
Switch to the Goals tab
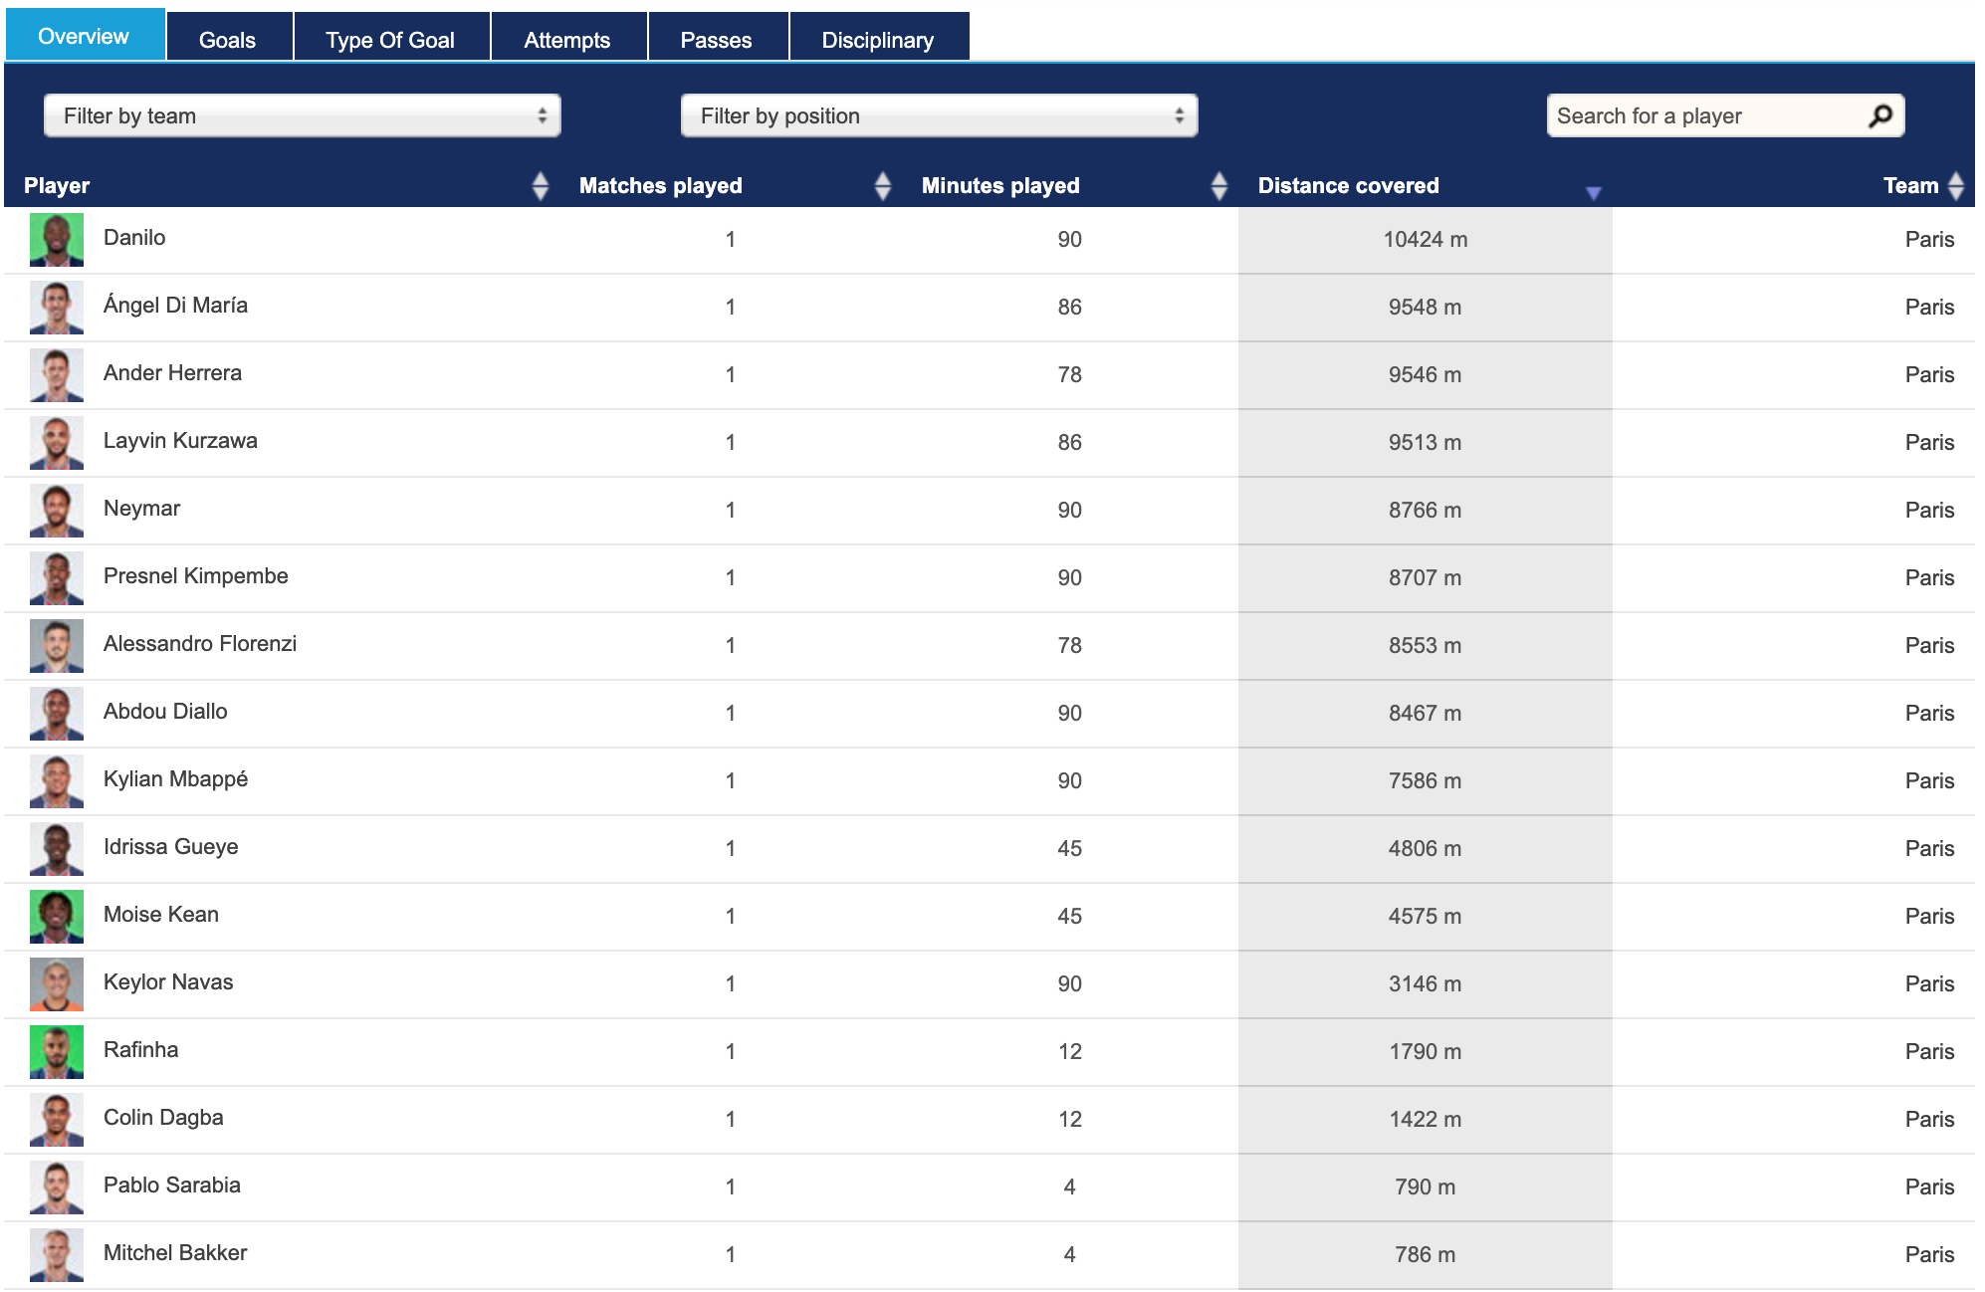228,40
